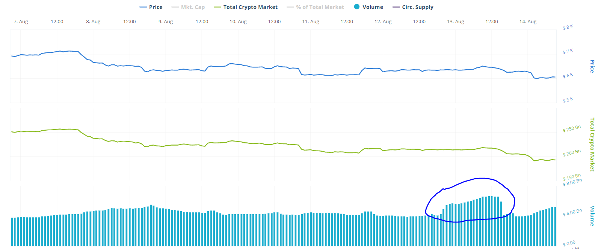Viewport: 604px width, 249px height.
Task: Hide the Volume series via legend
Action: (368, 7)
